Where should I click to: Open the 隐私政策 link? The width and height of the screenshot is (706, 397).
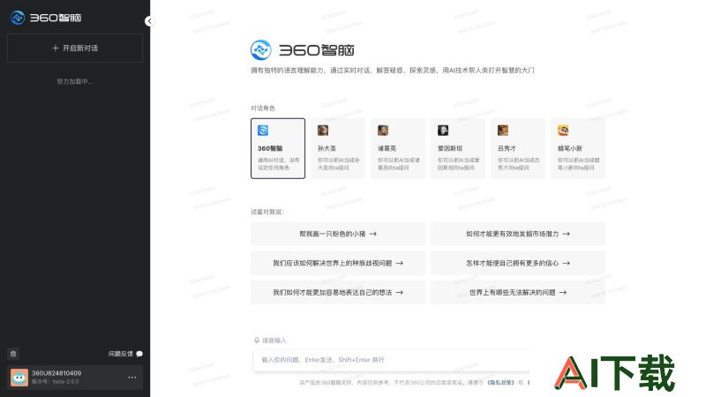(500, 383)
